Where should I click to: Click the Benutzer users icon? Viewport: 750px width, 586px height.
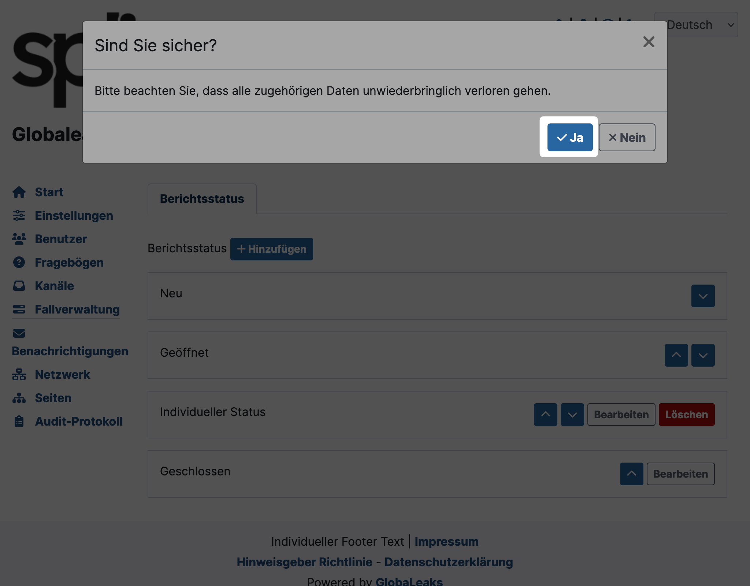(19, 239)
